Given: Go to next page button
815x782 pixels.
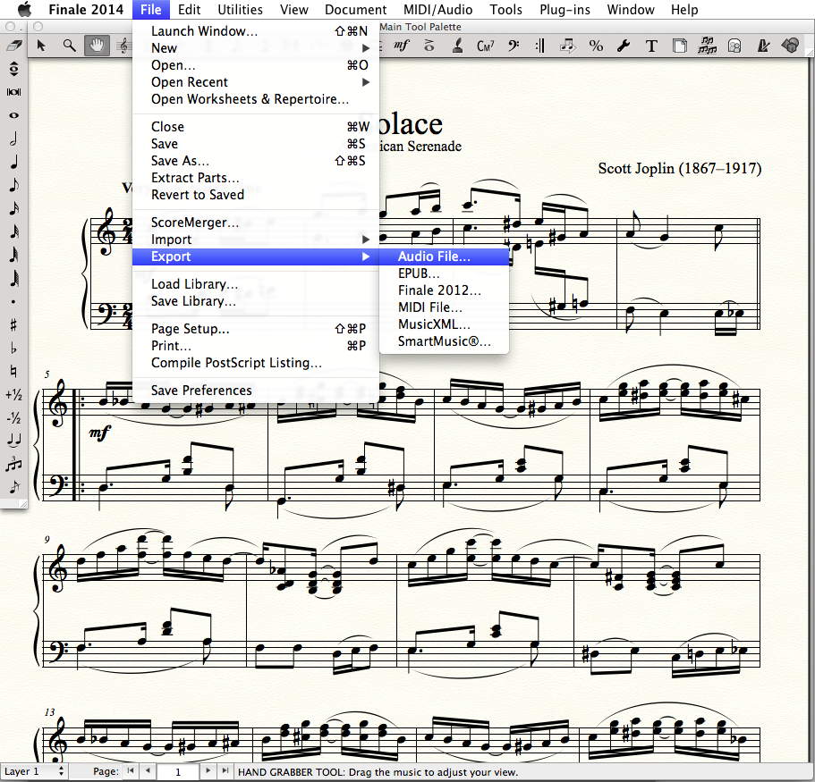Looking at the screenshot, I should click(x=208, y=771).
